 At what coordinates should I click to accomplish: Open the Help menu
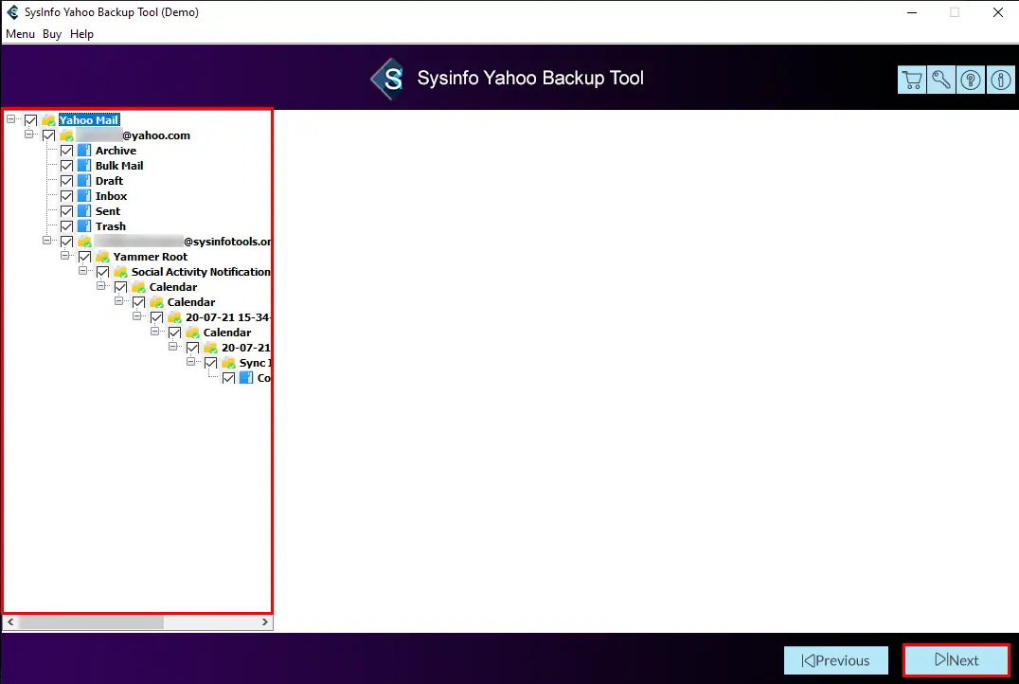tap(81, 34)
